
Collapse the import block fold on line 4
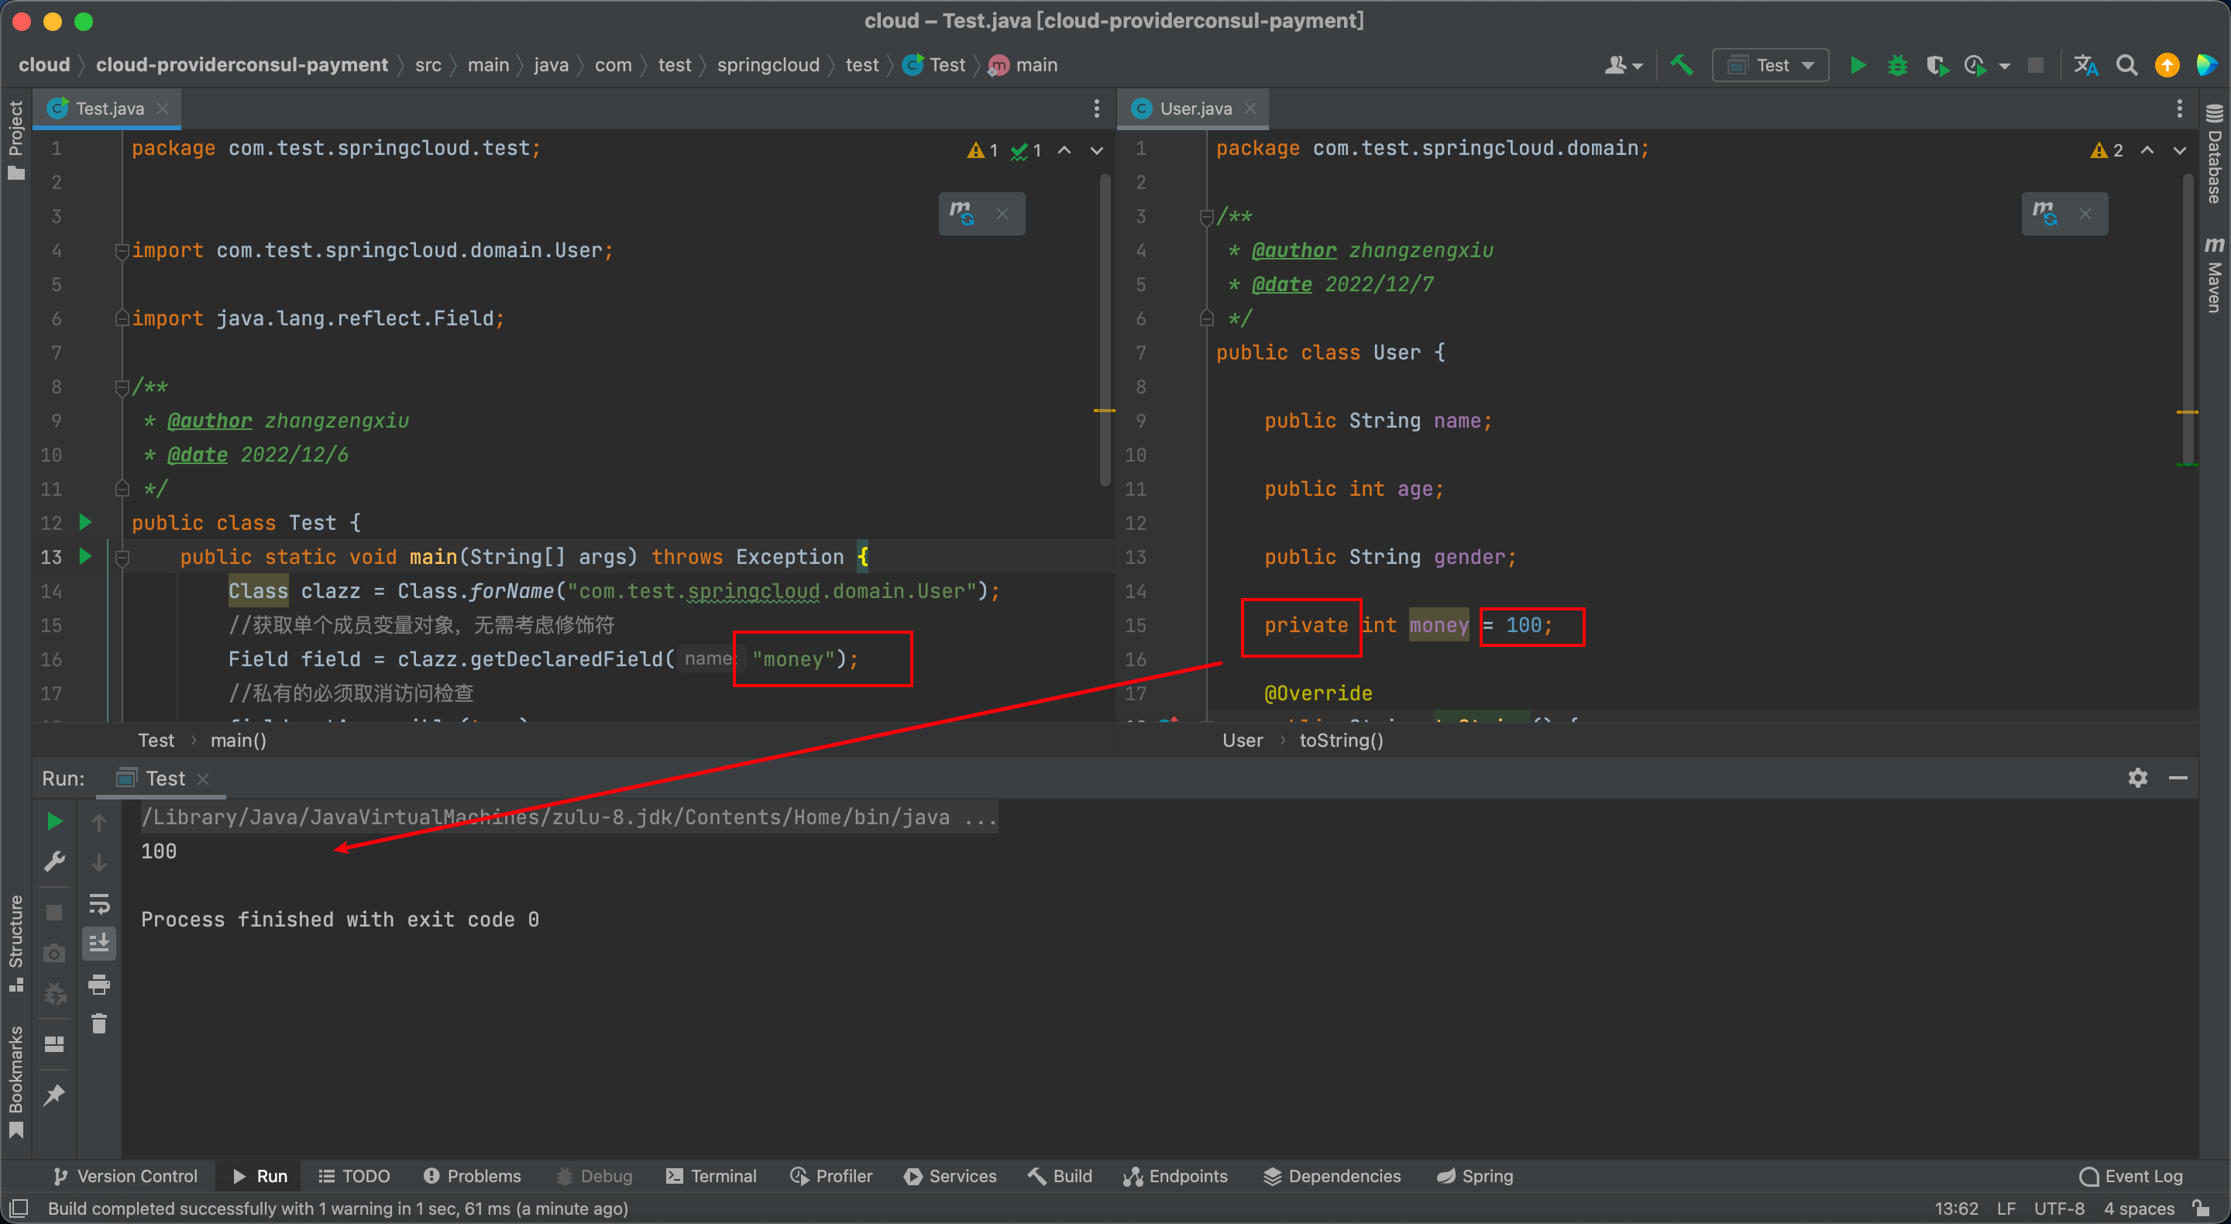pyautogui.click(x=122, y=250)
